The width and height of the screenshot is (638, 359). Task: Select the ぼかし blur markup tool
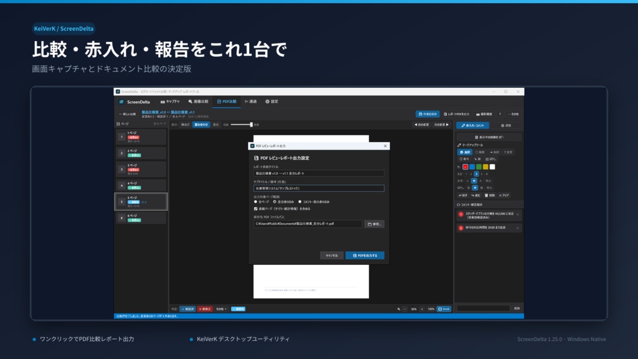491,159
